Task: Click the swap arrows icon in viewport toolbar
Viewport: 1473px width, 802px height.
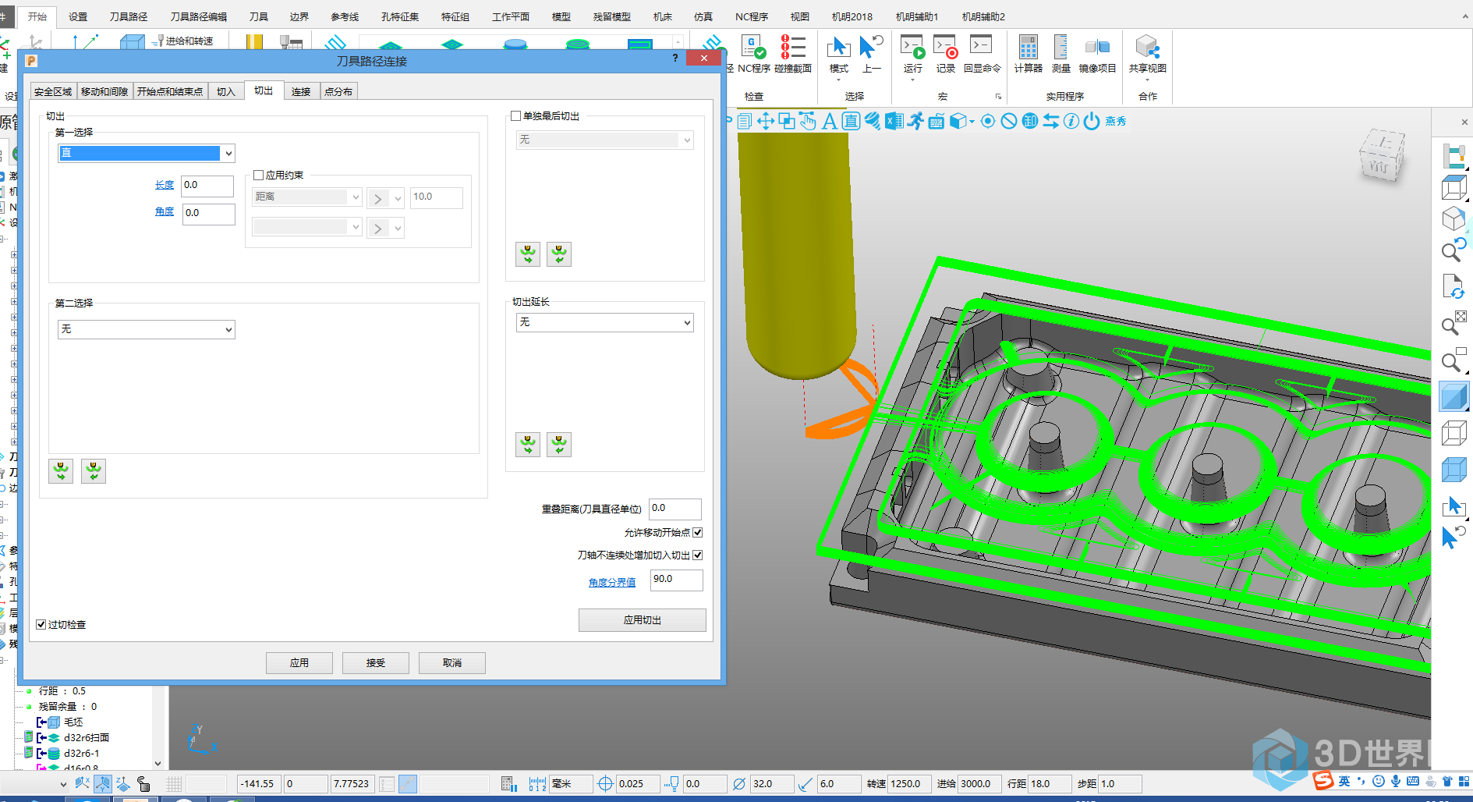Action: (1051, 121)
